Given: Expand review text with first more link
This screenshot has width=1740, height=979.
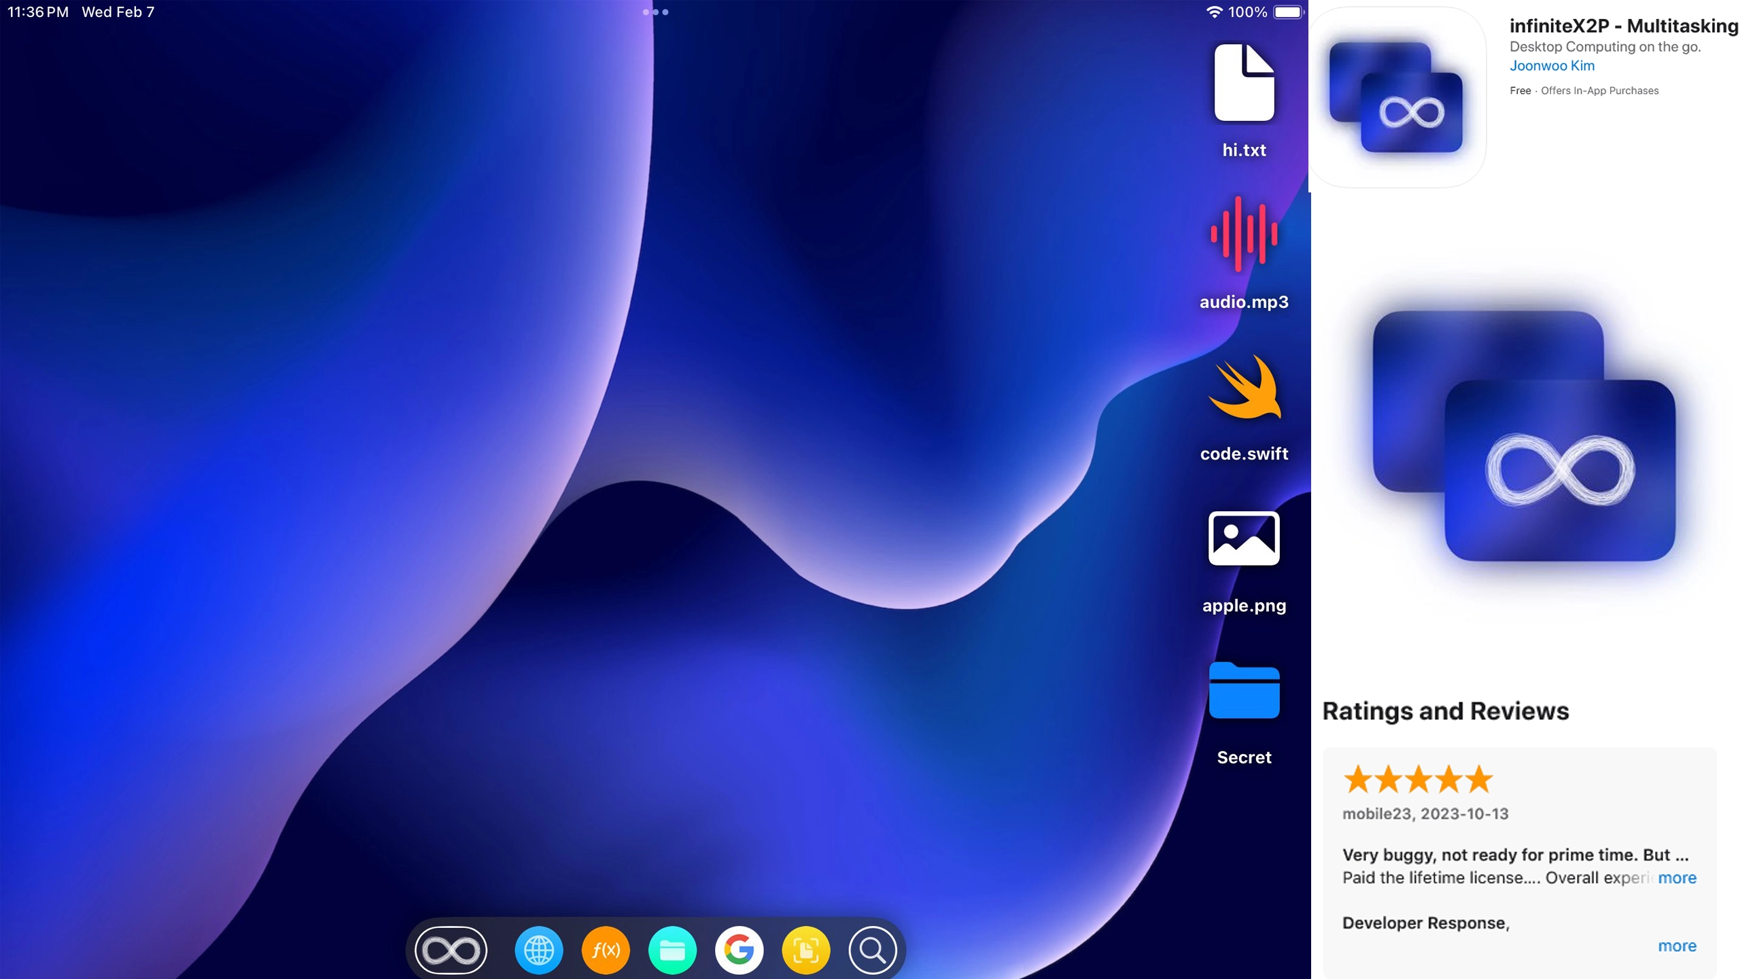Looking at the screenshot, I should click(x=1676, y=878).
